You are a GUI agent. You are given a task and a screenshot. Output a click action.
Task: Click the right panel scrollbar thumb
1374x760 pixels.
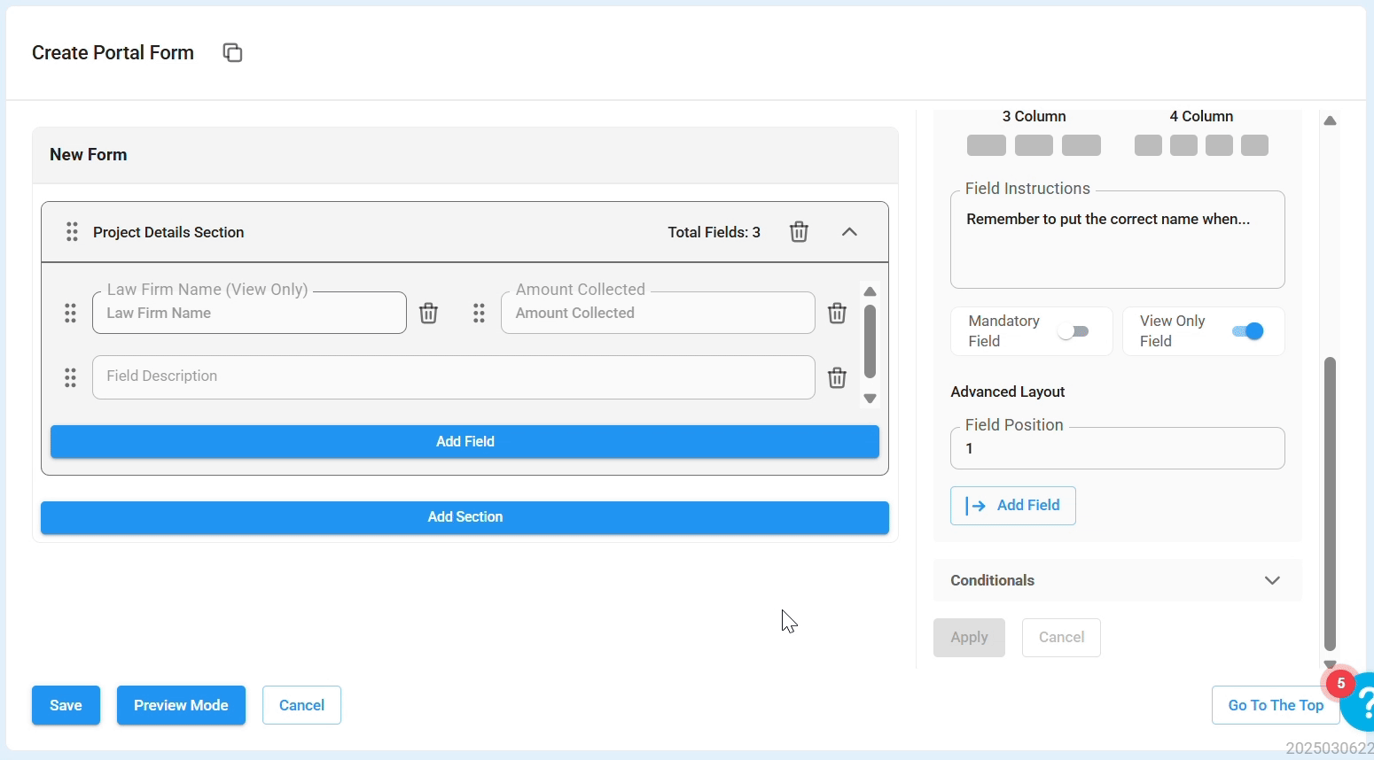coord(1330,503)
